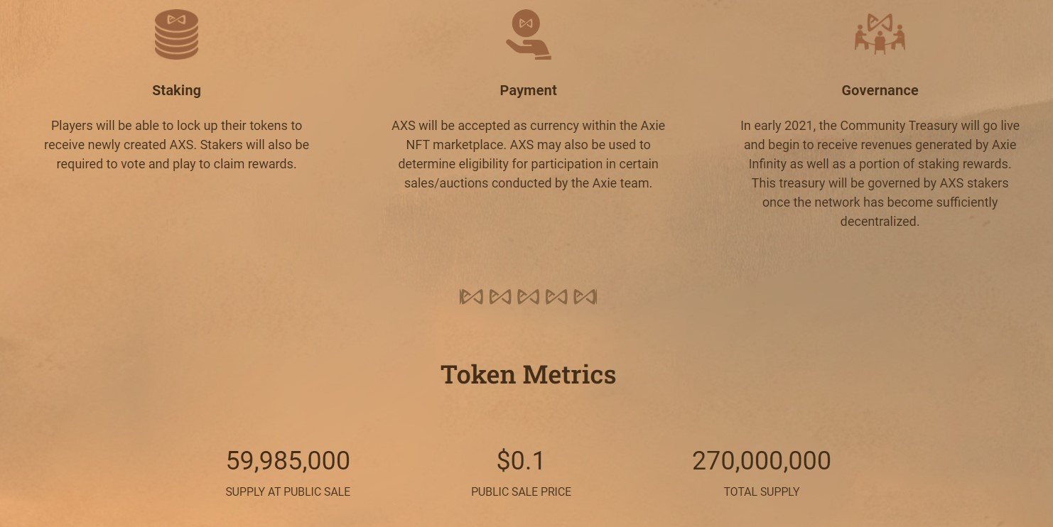Click the Governance heading

(880, 90)
